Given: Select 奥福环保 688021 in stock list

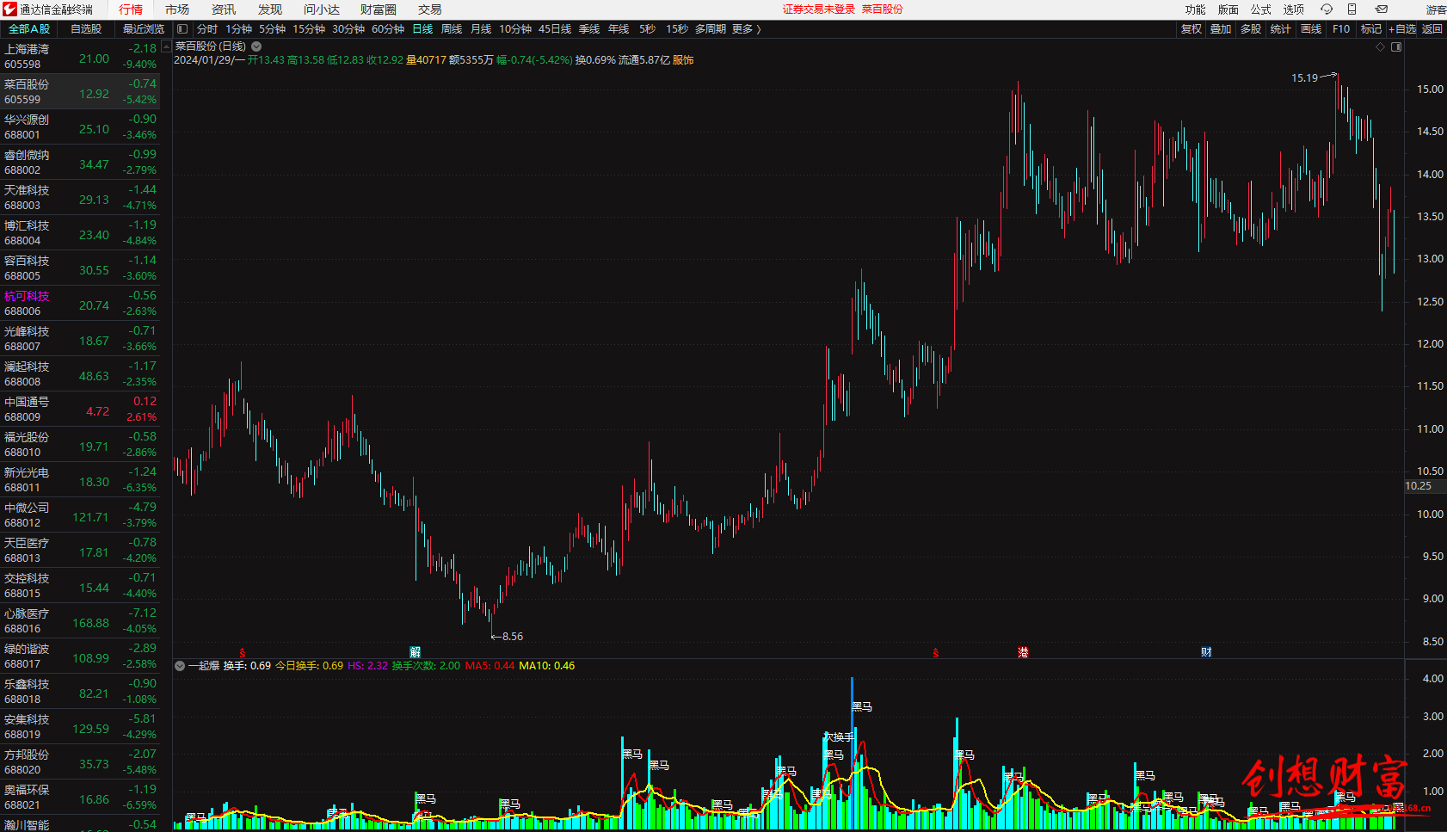Looking at the screenshot, I should click(x=80, y=798).
